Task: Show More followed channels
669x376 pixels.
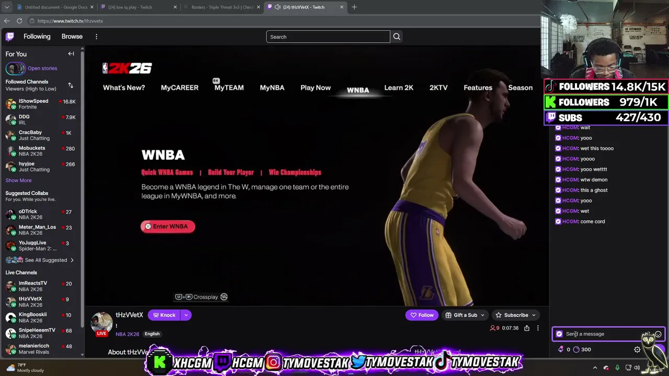Action: click(18, 180)
